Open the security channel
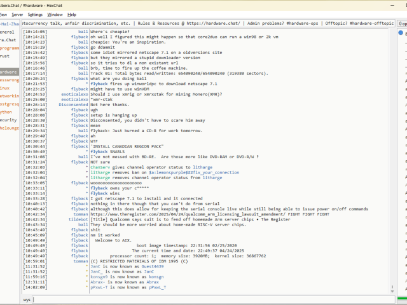 coord(8,119)
